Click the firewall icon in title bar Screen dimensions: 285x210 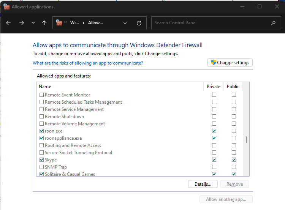pyautogui.click(x=6, y=7)
